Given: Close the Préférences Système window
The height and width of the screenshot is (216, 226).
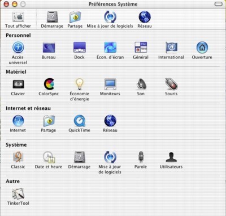Looking at the screenshot, I should (x=6, y=4).
